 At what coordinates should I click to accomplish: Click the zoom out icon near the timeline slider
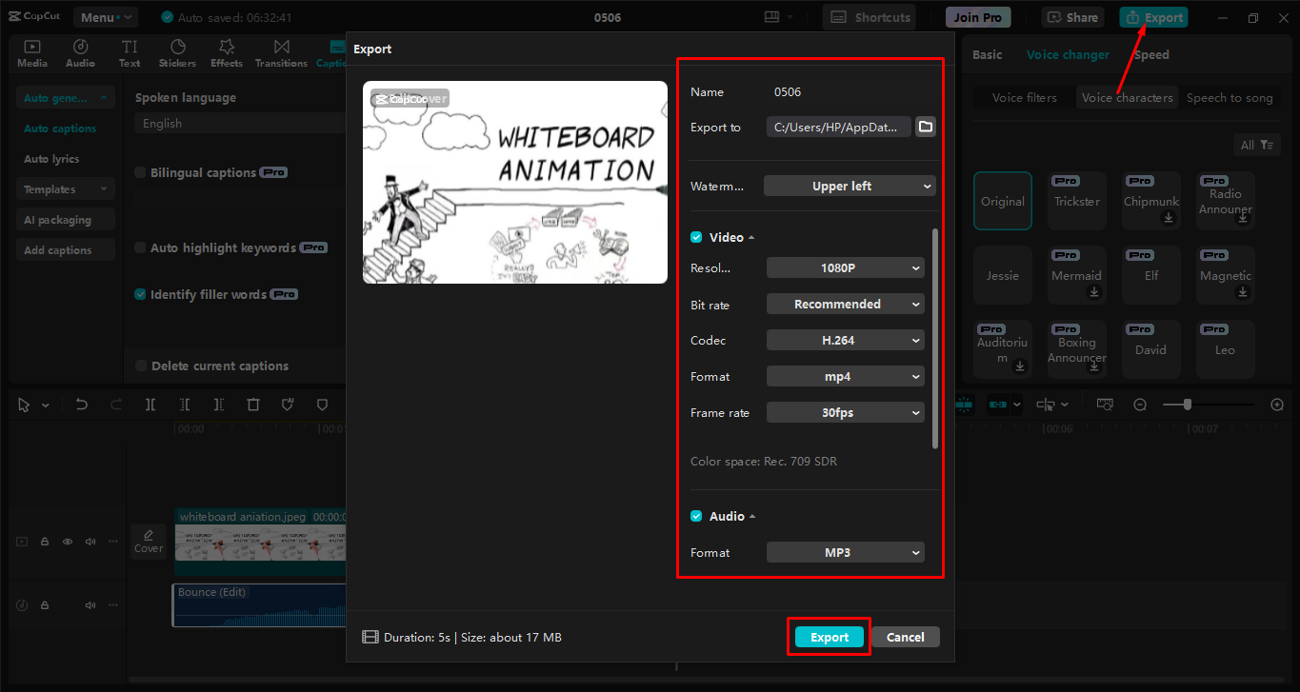[1140, 404]
